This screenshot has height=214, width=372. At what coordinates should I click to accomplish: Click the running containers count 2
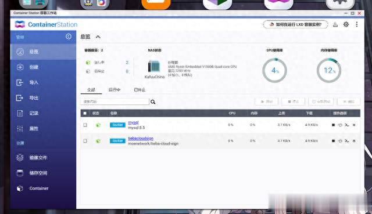[127, 63]
